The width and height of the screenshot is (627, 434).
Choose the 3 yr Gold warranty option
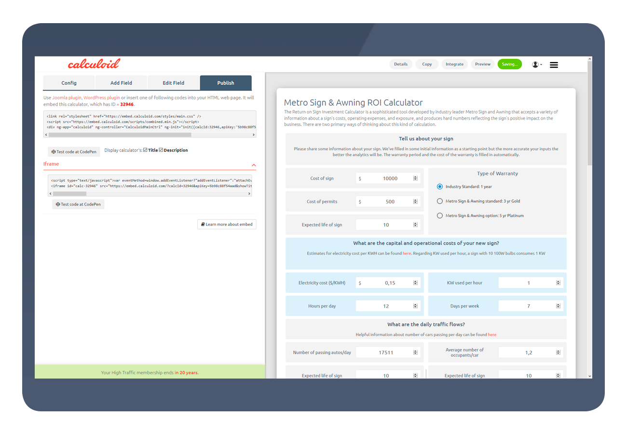tap(439, 201)
